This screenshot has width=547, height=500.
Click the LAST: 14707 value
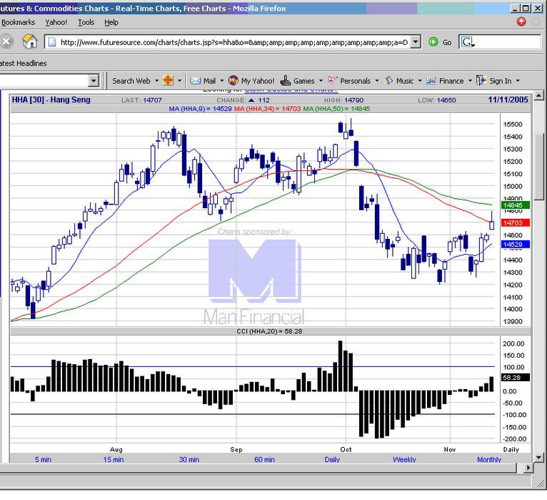coord(141,100)
